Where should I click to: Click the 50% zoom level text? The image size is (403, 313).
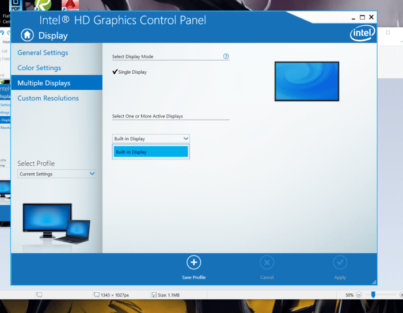(x=349, y=295)
